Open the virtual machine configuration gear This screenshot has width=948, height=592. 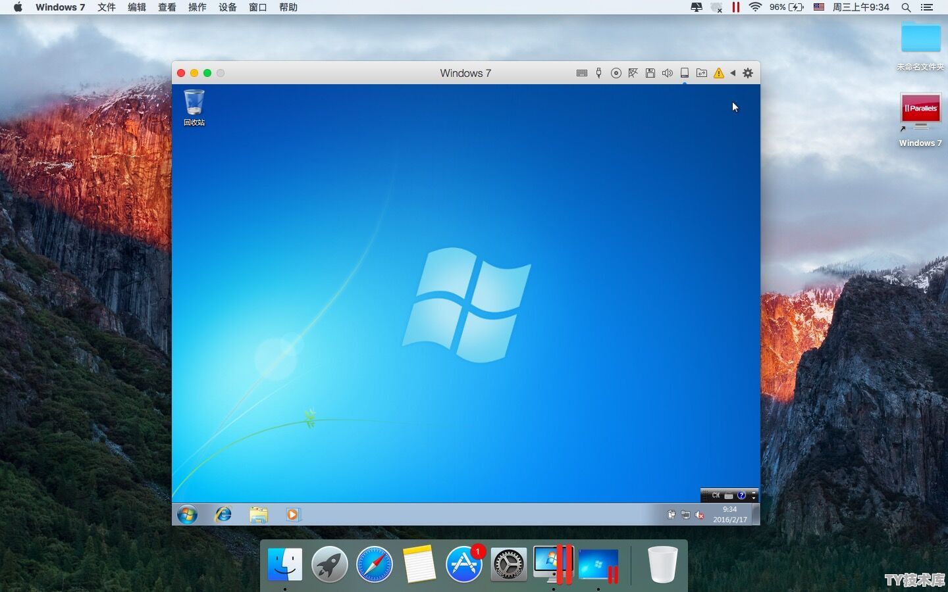[748, 73]
